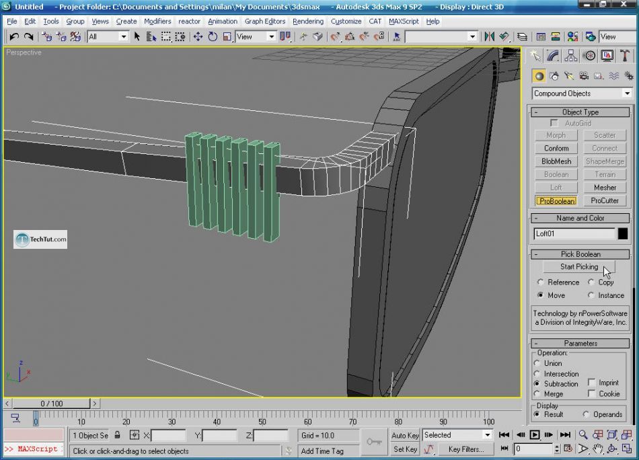Open the black object color swatch
The height and width of the screenshot is (460, 639).
click(x=623, y=233)
